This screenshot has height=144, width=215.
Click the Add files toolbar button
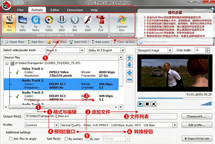pos(35,42)
